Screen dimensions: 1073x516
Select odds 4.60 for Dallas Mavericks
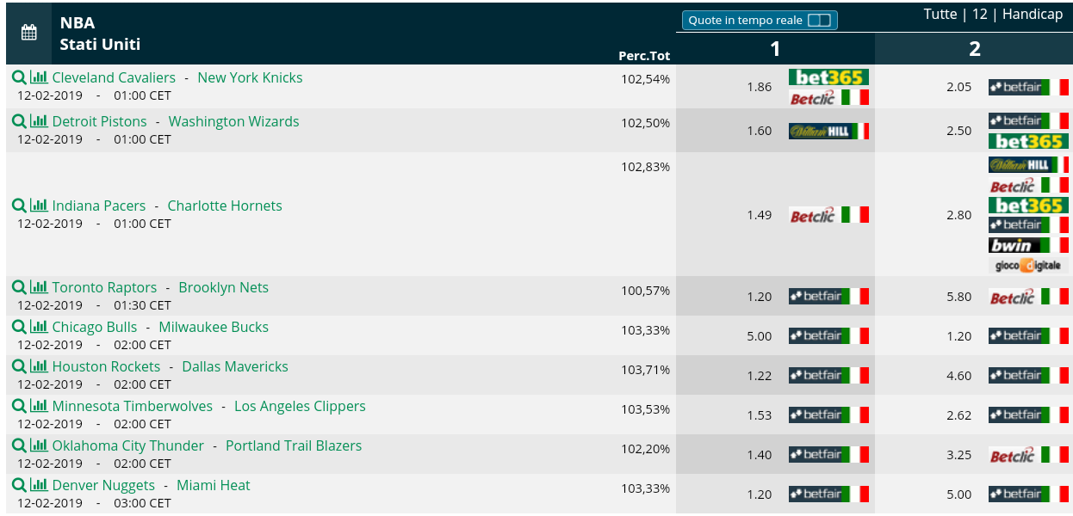click(x=958, y=376)
